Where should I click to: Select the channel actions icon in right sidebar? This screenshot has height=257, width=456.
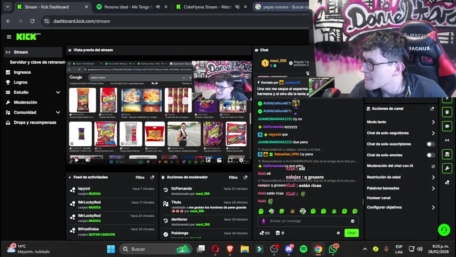(447, 154)
